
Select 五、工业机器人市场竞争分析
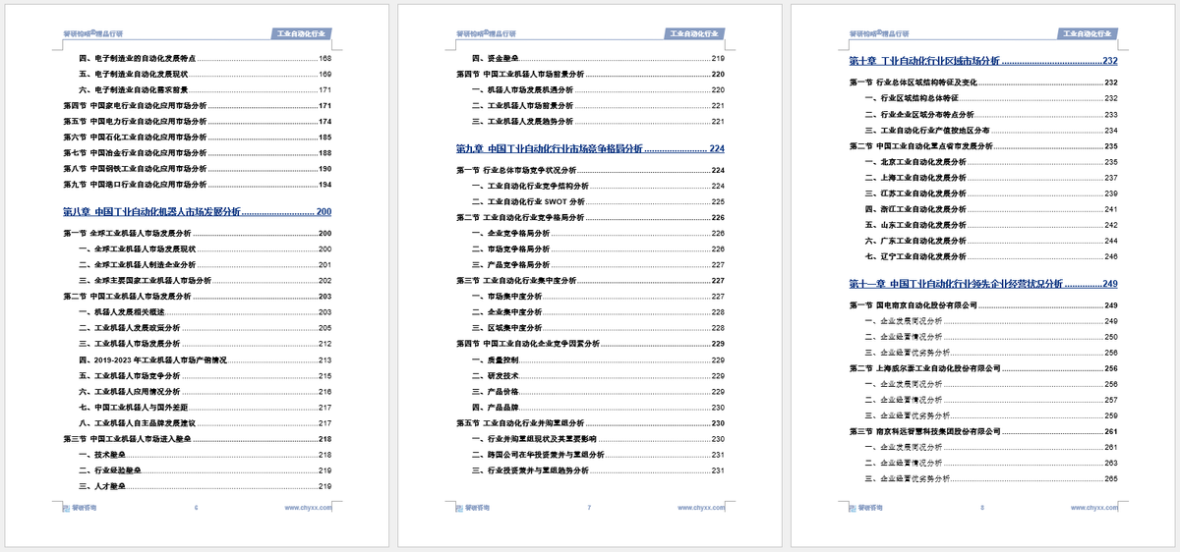pyautogui.click(x=205, y=376)
